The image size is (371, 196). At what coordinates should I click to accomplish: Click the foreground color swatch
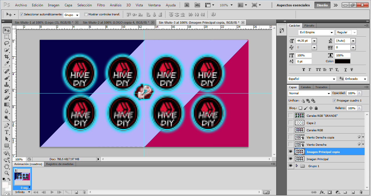[x=5, y=185]
